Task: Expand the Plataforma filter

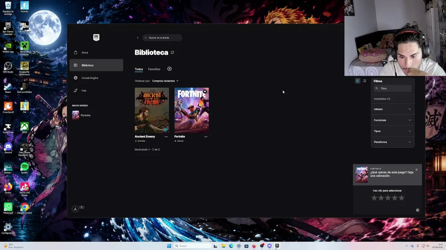Action: click(x=392, y=142)
